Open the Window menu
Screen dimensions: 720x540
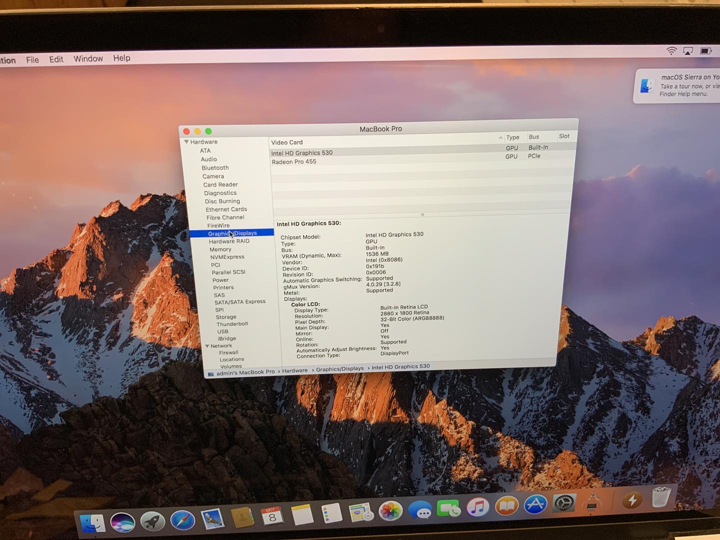pyautogui.click(x=88, y=58)
